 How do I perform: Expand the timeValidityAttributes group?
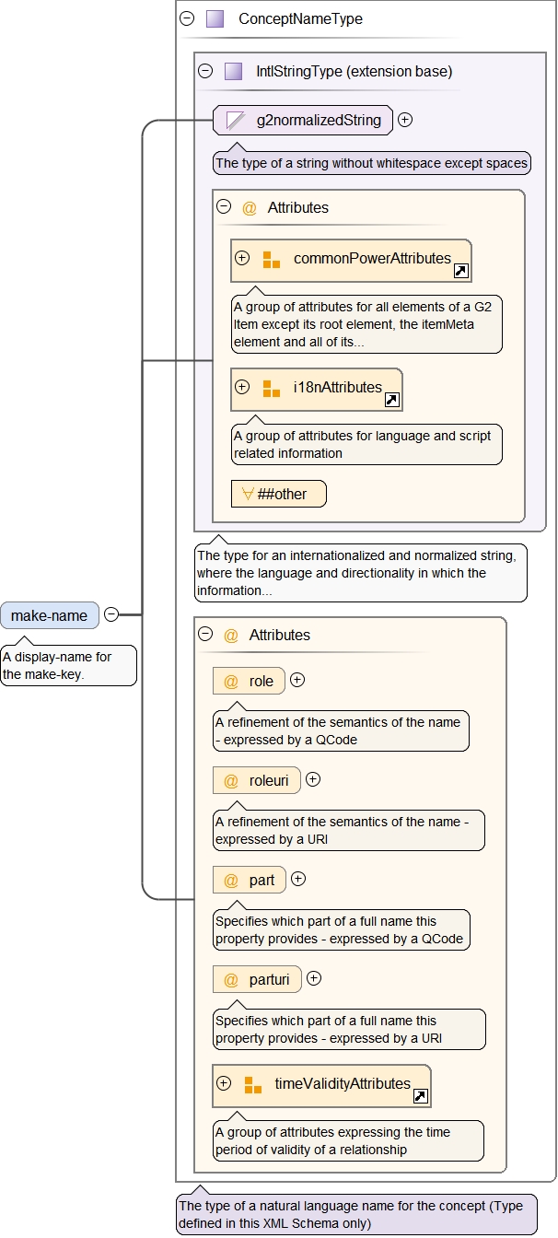click(x=224, y=1083)
